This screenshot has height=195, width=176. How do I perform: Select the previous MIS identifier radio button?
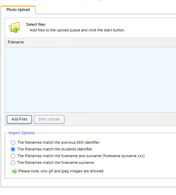(13, 142)
